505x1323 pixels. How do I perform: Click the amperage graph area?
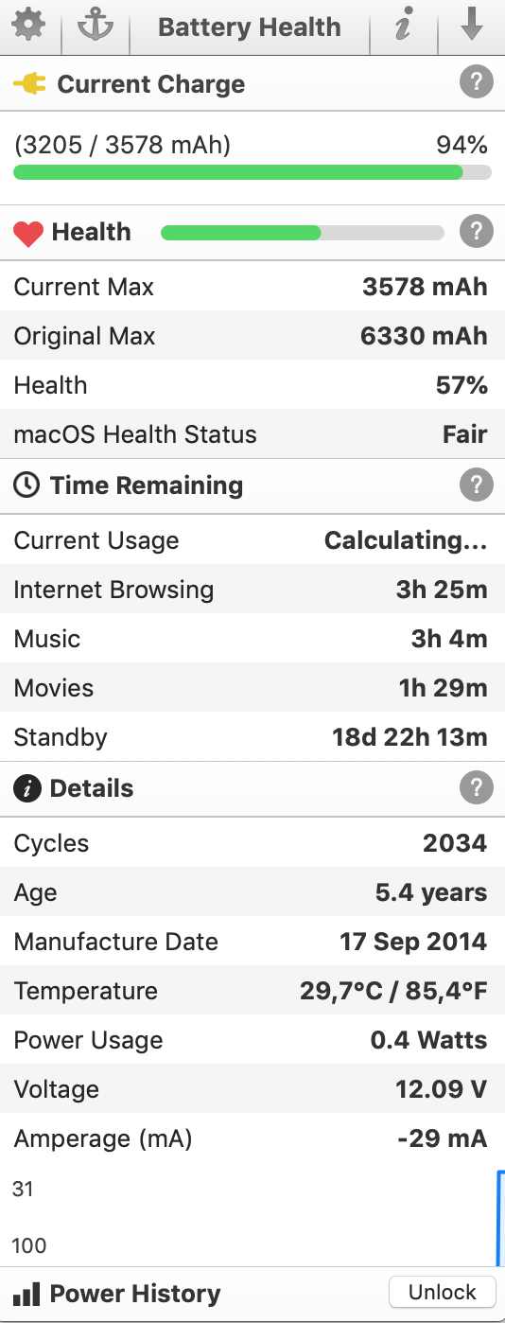coord(252,1216)
